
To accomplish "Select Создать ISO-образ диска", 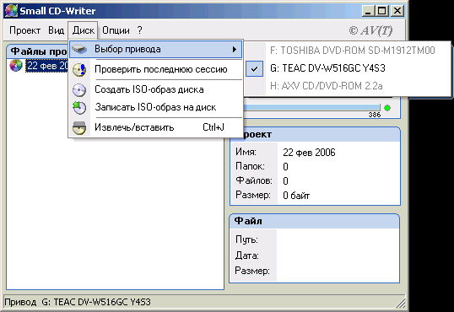I will click(156, 89).
